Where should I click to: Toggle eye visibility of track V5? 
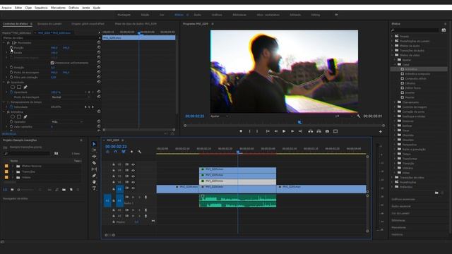coord(133,164)
